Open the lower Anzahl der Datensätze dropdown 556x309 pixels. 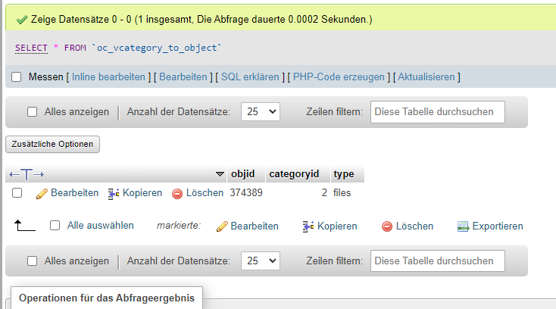[261, 261]
